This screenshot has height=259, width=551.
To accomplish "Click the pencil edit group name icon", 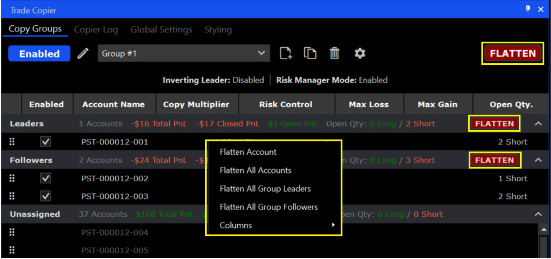I will (83, 54).
